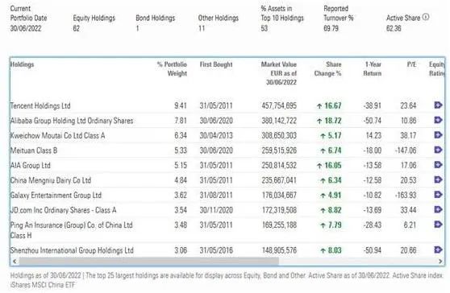Sort by P/E column header
This screenshot has width=450, height=293.
pyautogui.click(x=411, y=64)
